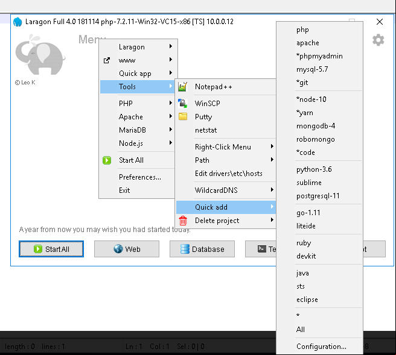
Task: Click the Database button
Action: click(x=202, y=249)
